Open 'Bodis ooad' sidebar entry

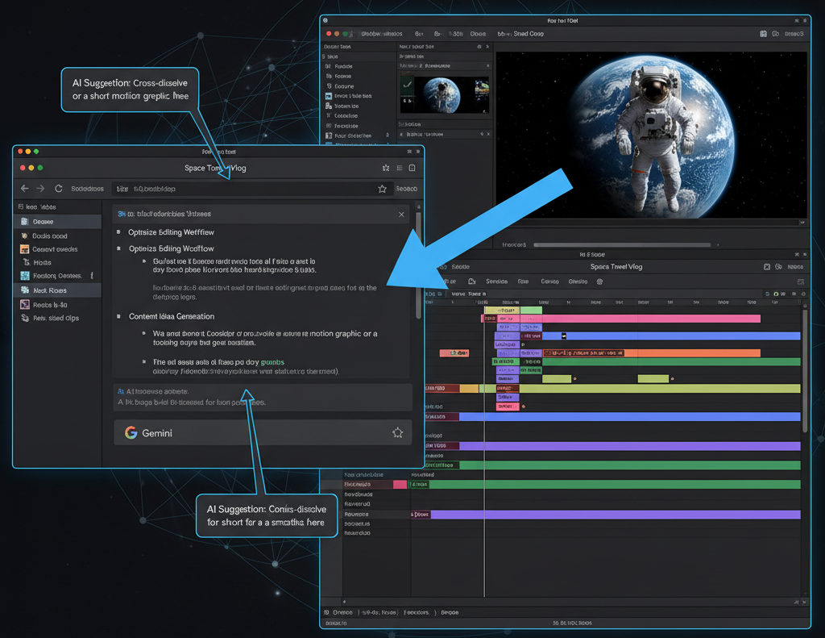point(49,236)
